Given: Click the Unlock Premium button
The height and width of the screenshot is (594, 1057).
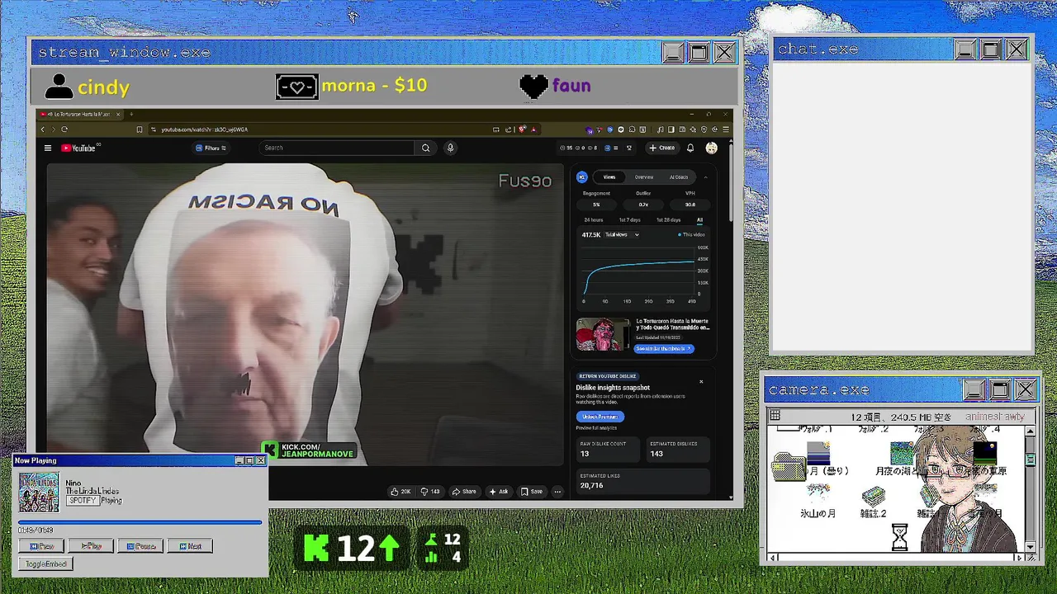Looking at the screenshot, I should [600, 417].
